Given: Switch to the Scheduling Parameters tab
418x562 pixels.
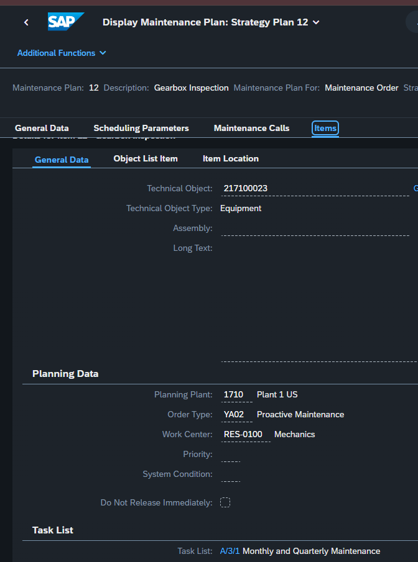Looking at the screenshot, I should 141,128.
